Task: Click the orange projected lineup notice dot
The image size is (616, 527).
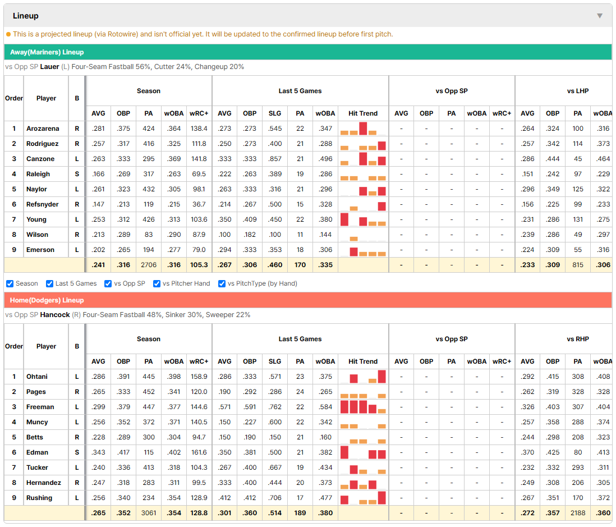Action: (8, 34)
